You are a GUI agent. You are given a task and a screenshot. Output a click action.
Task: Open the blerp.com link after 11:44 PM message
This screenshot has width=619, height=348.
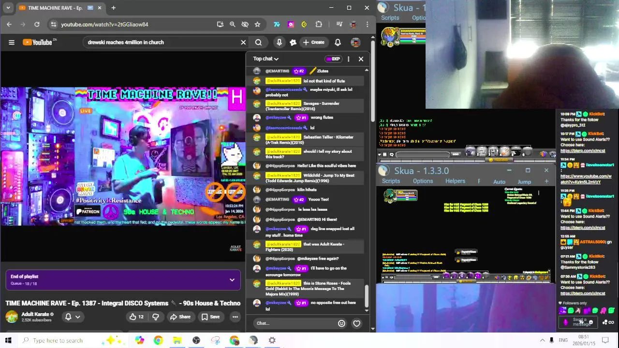[x=583, y=228]
